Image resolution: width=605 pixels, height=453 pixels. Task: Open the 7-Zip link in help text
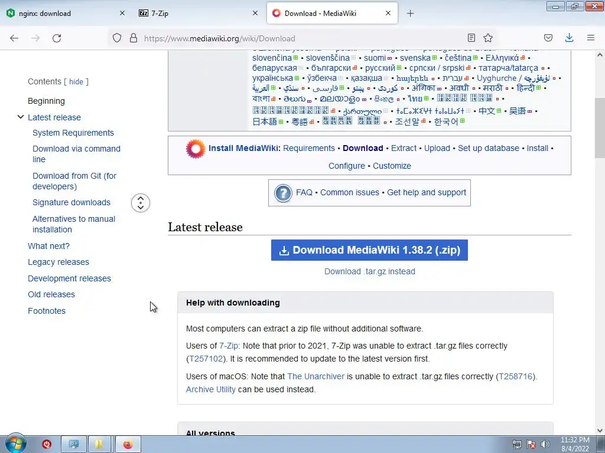click(229, 346)
